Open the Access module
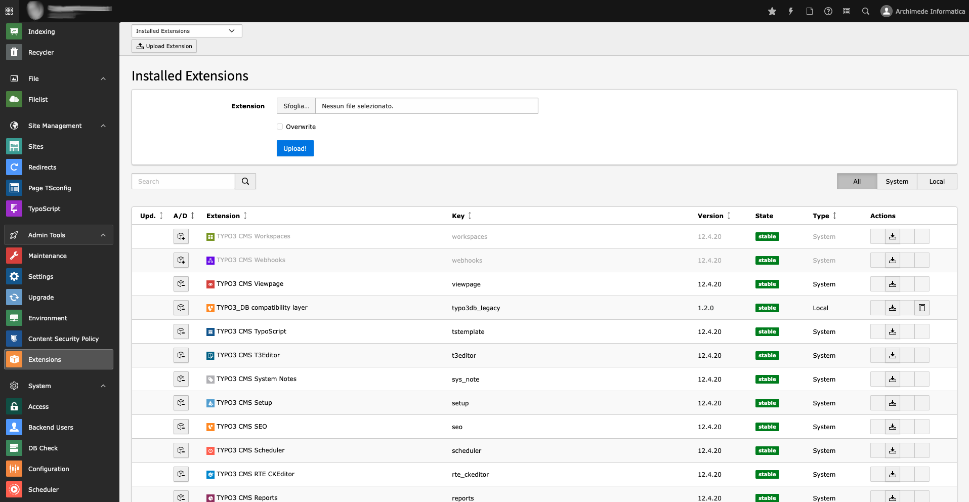This screenshot has height=502, width=969. tap(59, 406)
